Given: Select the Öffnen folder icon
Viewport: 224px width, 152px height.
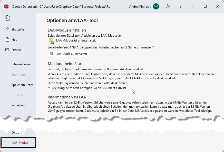Looking at the screenshot, I should [8, 50].
